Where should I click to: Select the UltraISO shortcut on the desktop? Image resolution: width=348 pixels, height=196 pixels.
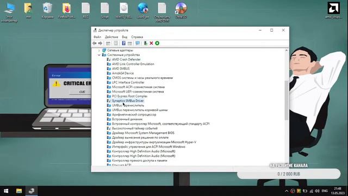(x=181, y=11)
